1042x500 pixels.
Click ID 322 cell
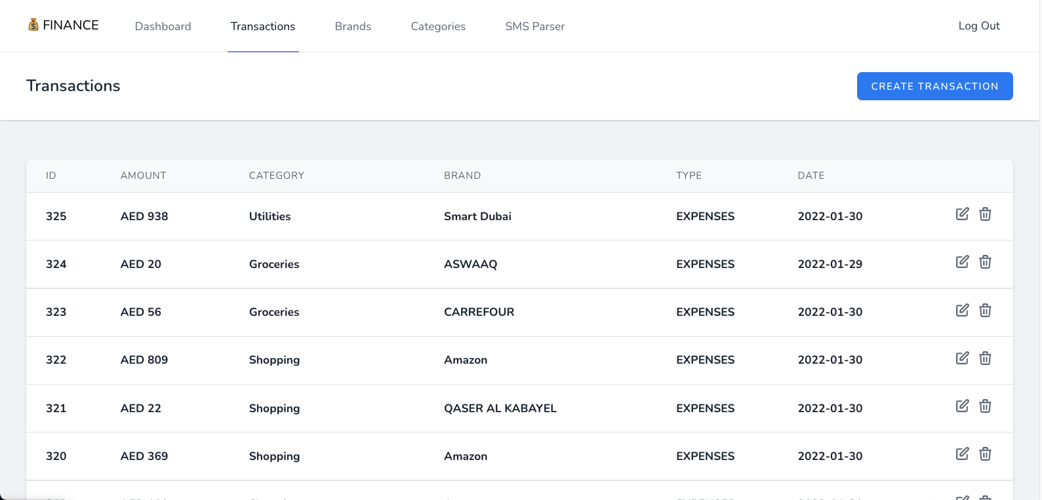click(56, 360)
